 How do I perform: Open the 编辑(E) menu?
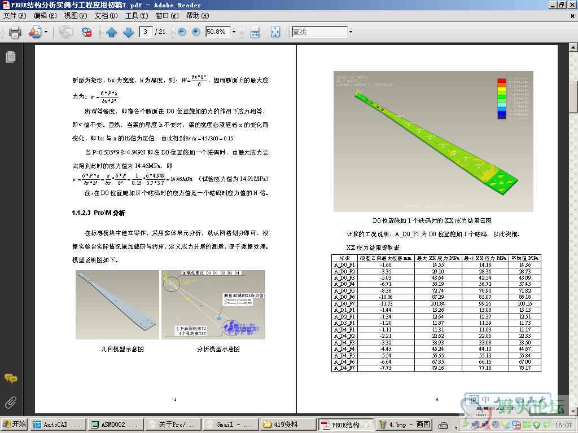tap(45, 16)
